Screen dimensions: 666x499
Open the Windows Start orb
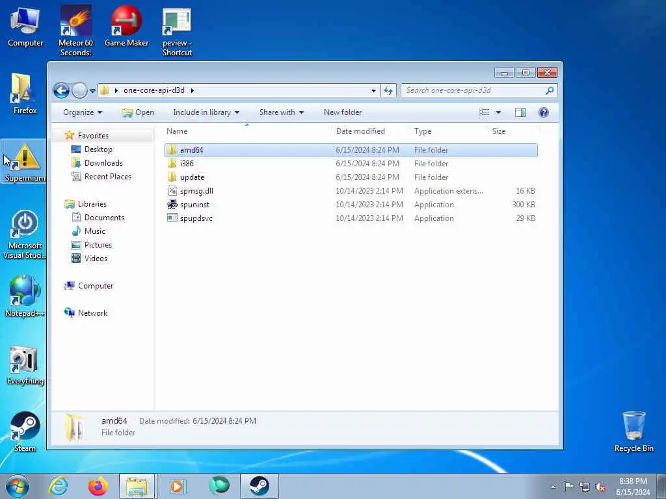[18, 486]
